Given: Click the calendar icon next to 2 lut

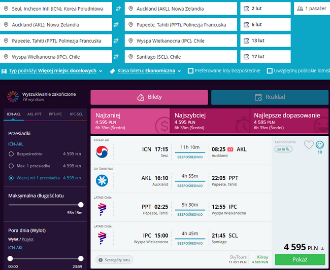Looking at the screenshot, I should click(246, 9).
